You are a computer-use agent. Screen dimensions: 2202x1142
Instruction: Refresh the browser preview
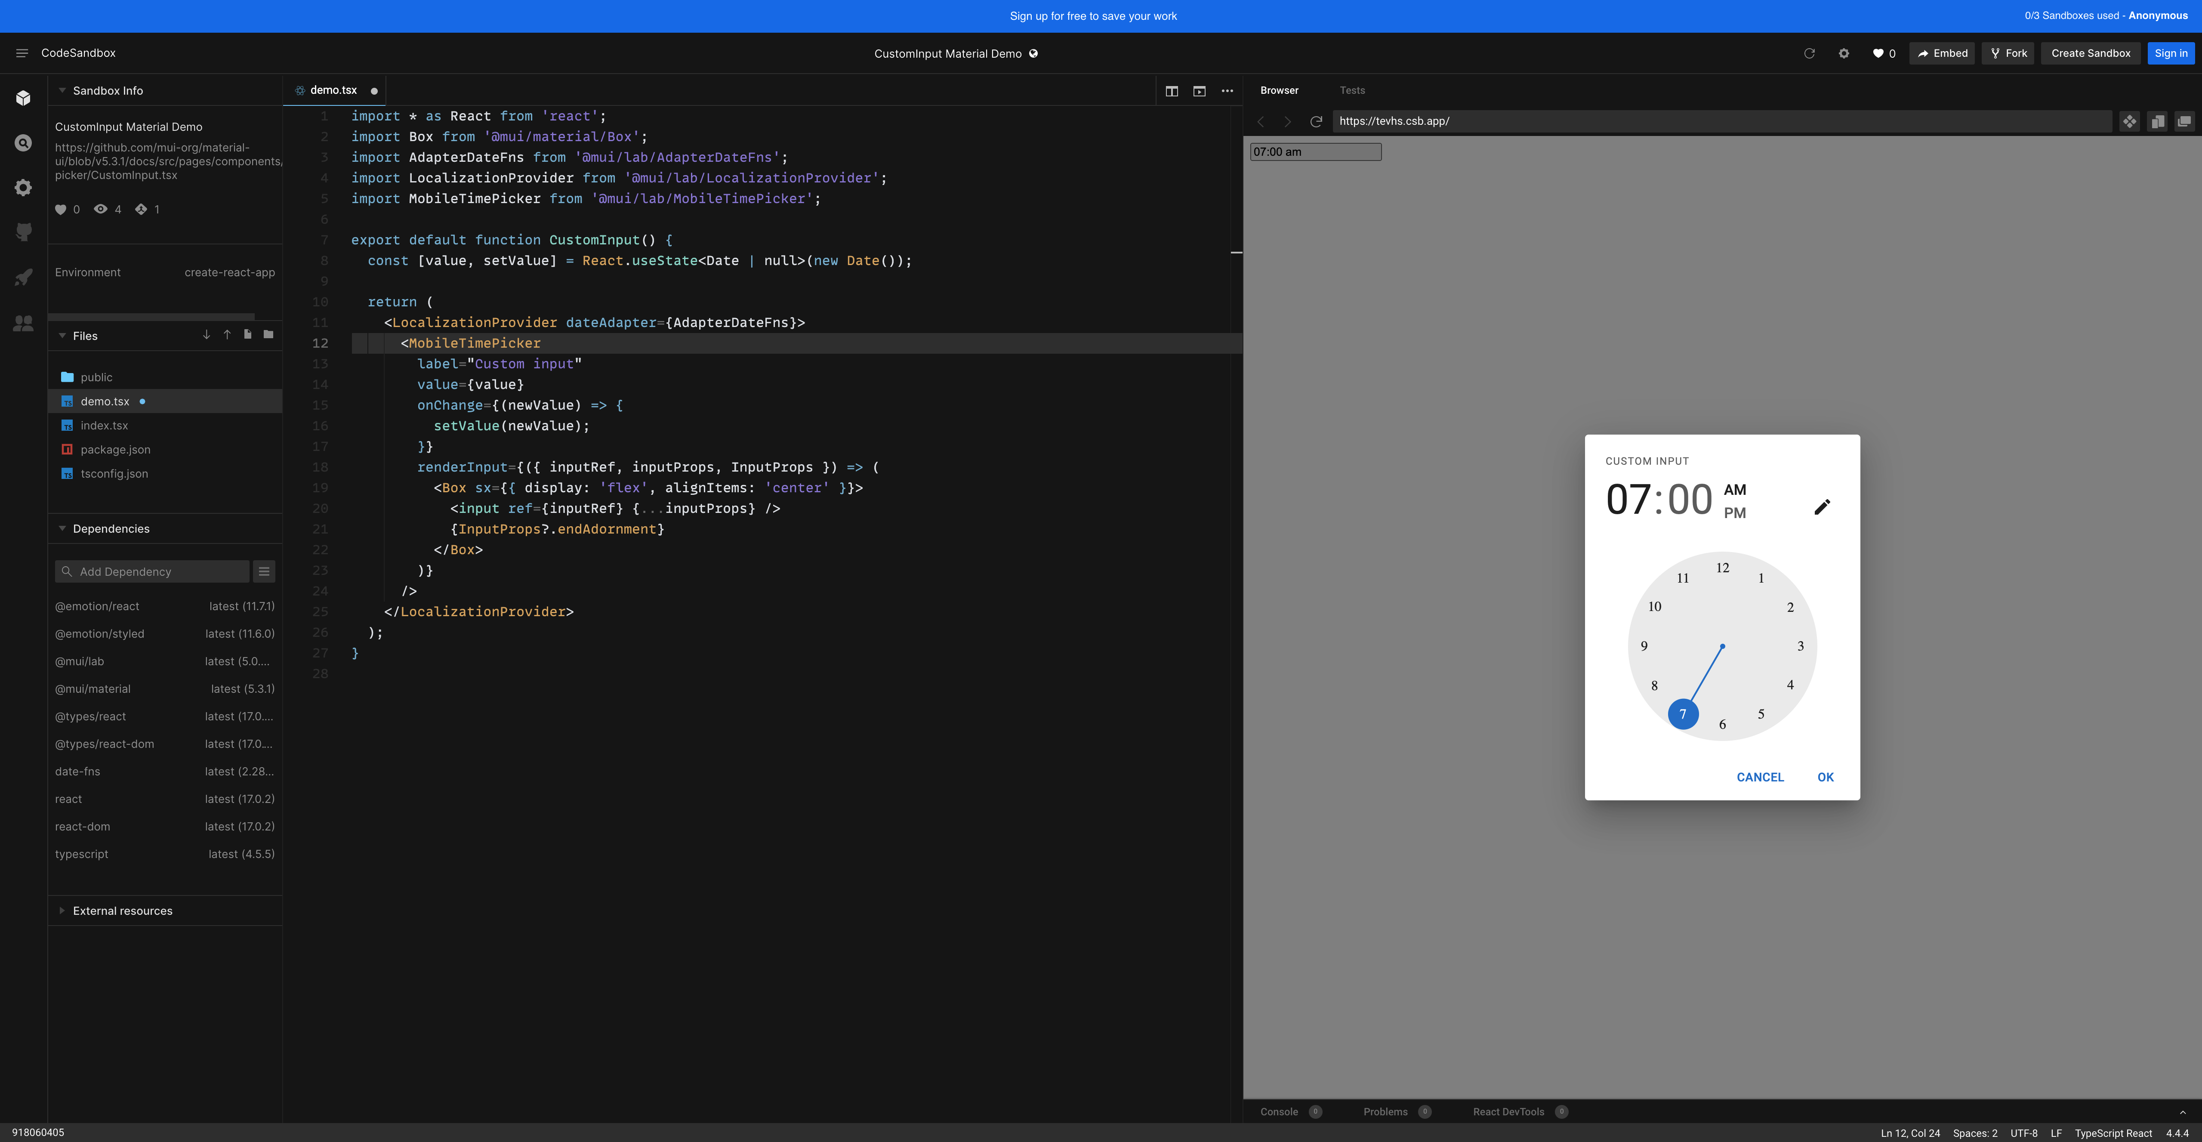[1317, 121]
